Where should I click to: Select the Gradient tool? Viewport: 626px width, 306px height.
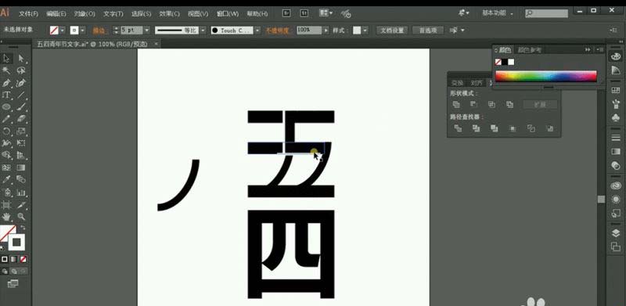coord(21,167)
